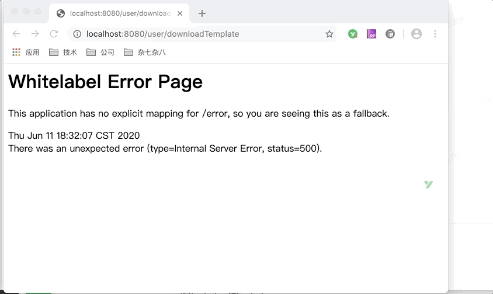Reload the page with the refresh icon
Viewport: 493px width, 294px height.
point(54,34)
